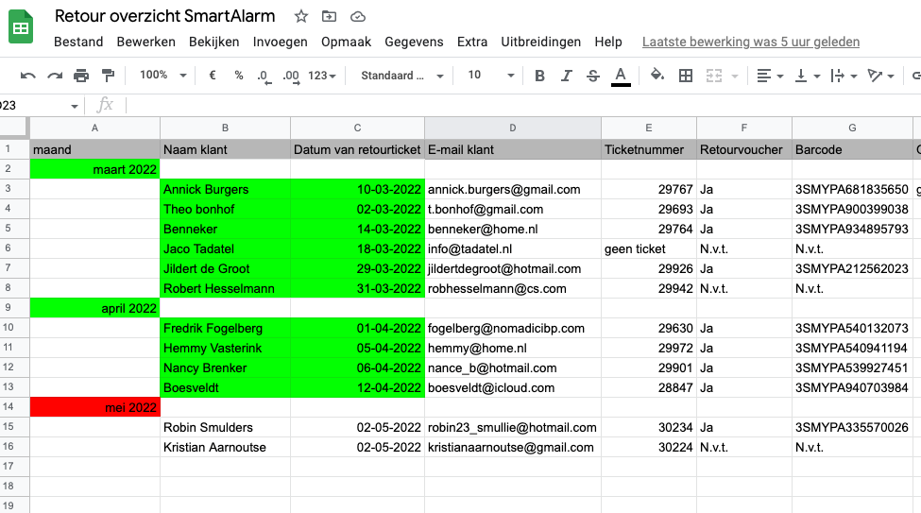921x513 pixels.
Task: Select the 'Jaco Tadatel' cell
Action: [225, 248]
